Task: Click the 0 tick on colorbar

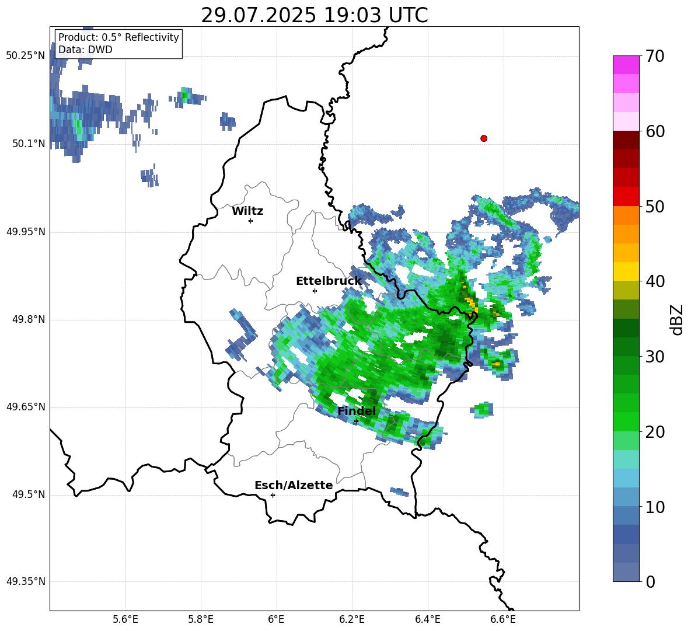Action: pos(650,581)
